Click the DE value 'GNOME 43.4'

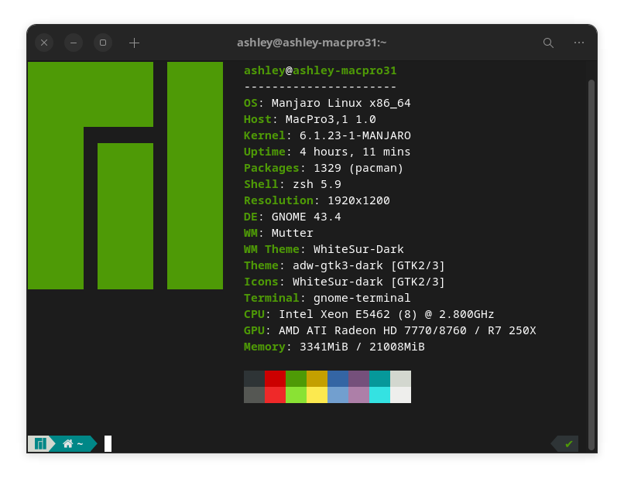(307, 217)
